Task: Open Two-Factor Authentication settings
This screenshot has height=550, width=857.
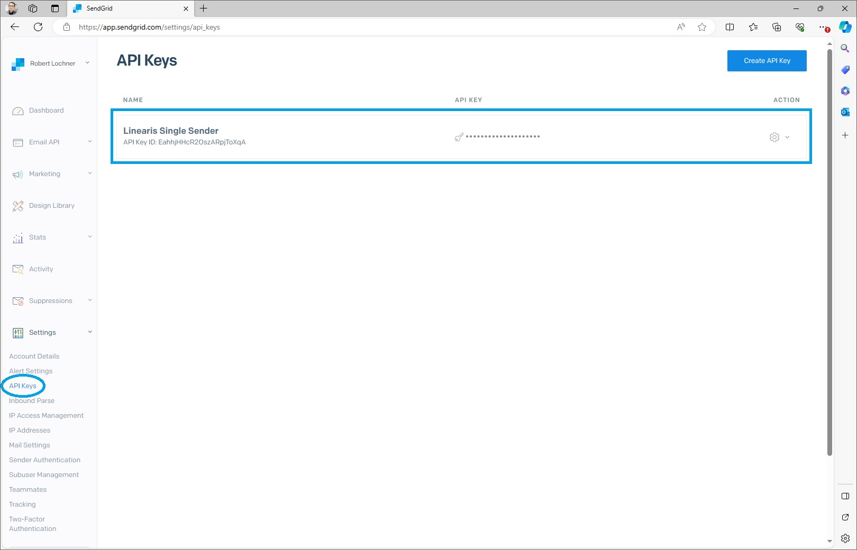Action: (32, 524)
